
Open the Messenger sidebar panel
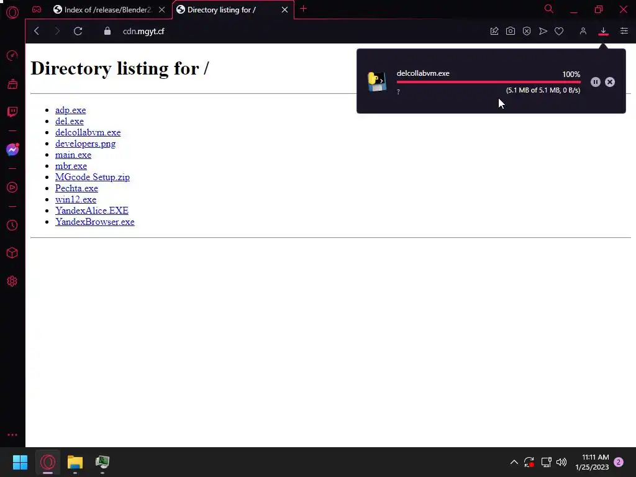(12, 150)
